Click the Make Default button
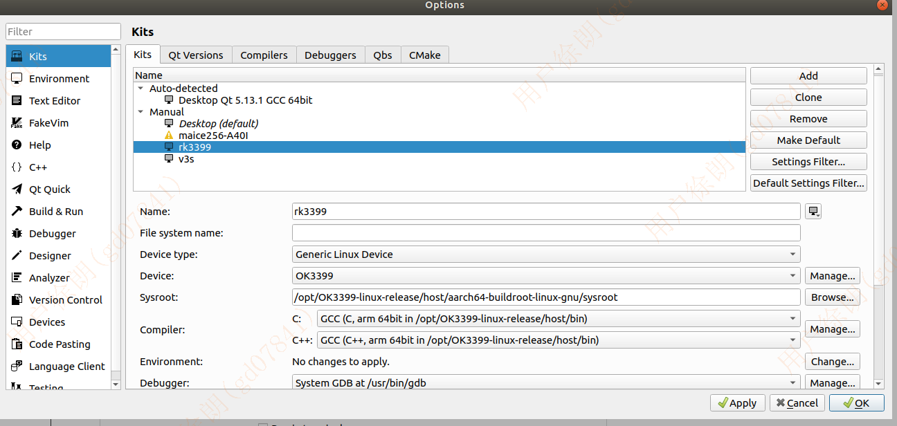 808,140
